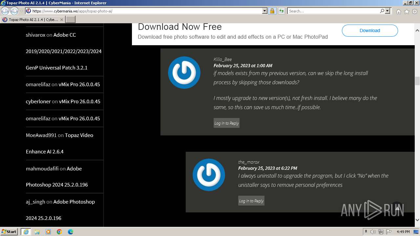Open the February 25, 2023 6:22 PM link
The height and width of the screenshot is (236, 420).
pyautogui.click(x=268, y=168)
